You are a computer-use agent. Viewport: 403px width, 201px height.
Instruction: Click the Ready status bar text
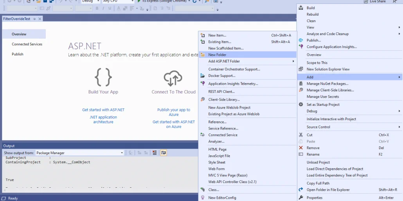[13, 198]
